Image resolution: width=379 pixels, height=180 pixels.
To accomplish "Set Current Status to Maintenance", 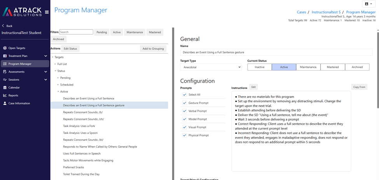I will pos(308,67).
